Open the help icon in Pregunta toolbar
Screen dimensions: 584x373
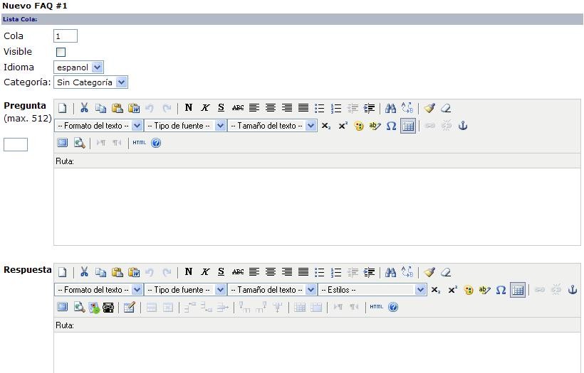pos(156,143)
